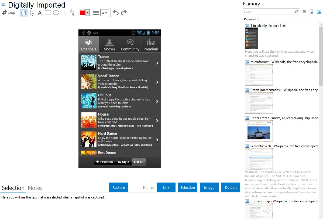Pick the straight line tool
The height and width of the screenshot is (219, 323).
pos(64,13)
